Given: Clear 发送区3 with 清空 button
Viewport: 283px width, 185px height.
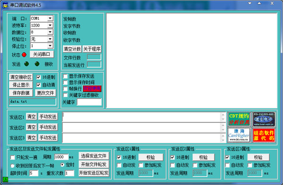Looking at the screenshot, I should (32, 138).
